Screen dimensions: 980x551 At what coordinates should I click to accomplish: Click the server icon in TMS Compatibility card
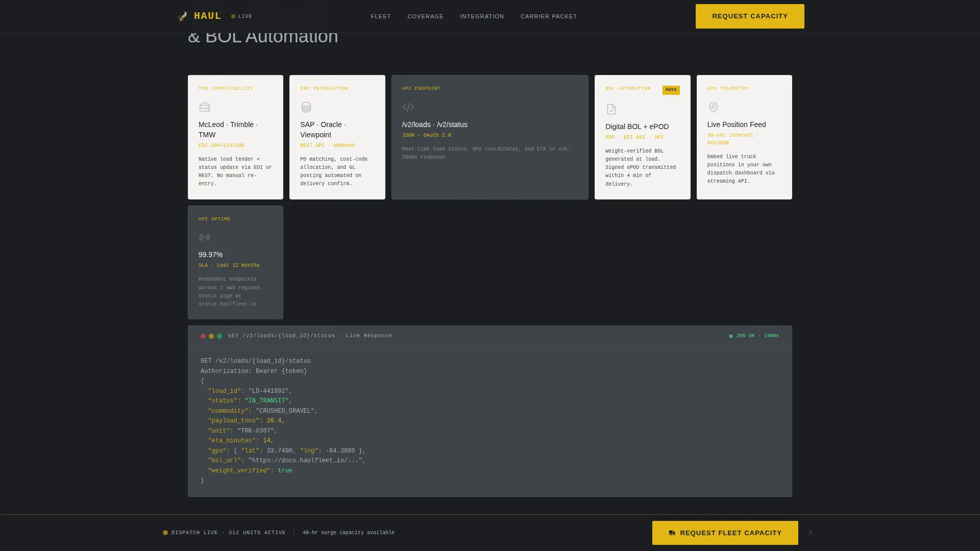205,107
